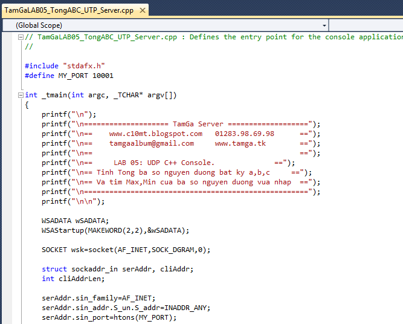403x324 pixels.
Task: Click the www.c10mt.blogspot.com text
Action: pyautogui.click(x=156, y=134)
